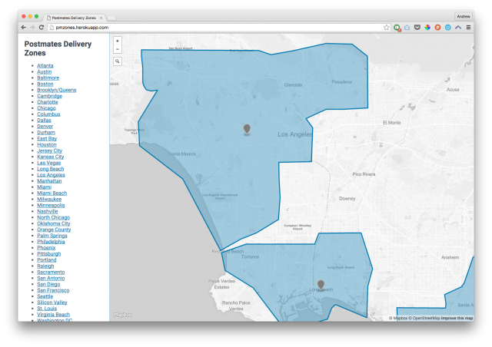Open the Palm Springs link
Viewport: 492px width, 347px height.
[x=52, y=236]
